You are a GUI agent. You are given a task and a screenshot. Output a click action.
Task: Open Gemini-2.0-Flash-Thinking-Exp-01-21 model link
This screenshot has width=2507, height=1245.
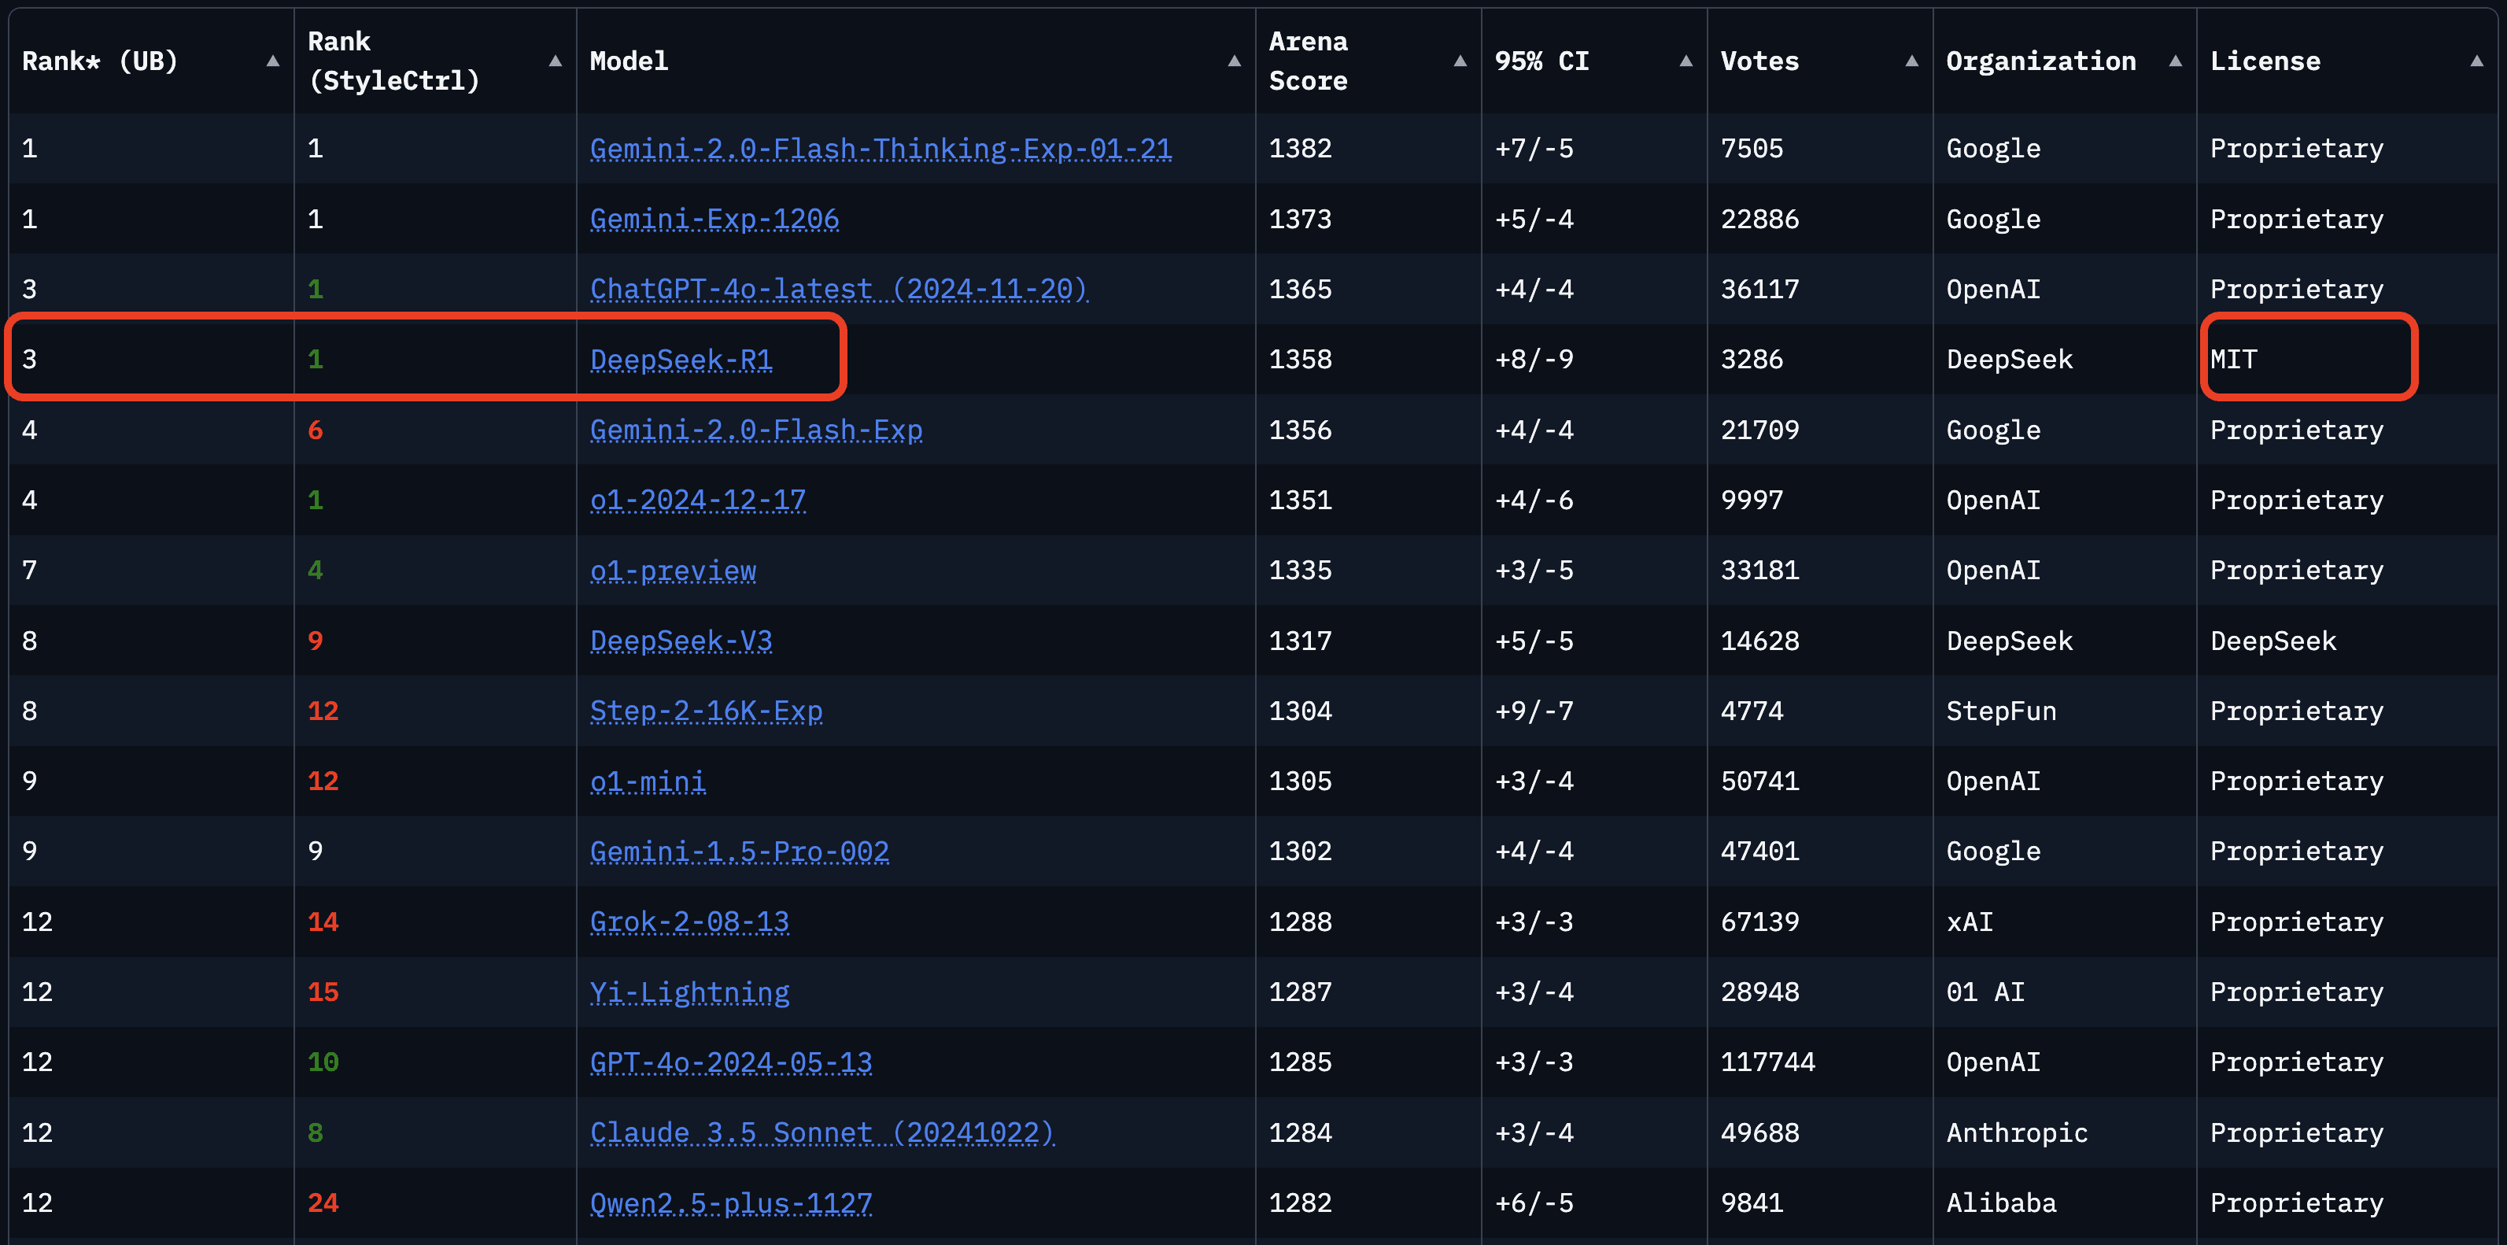tap(881, 149)
